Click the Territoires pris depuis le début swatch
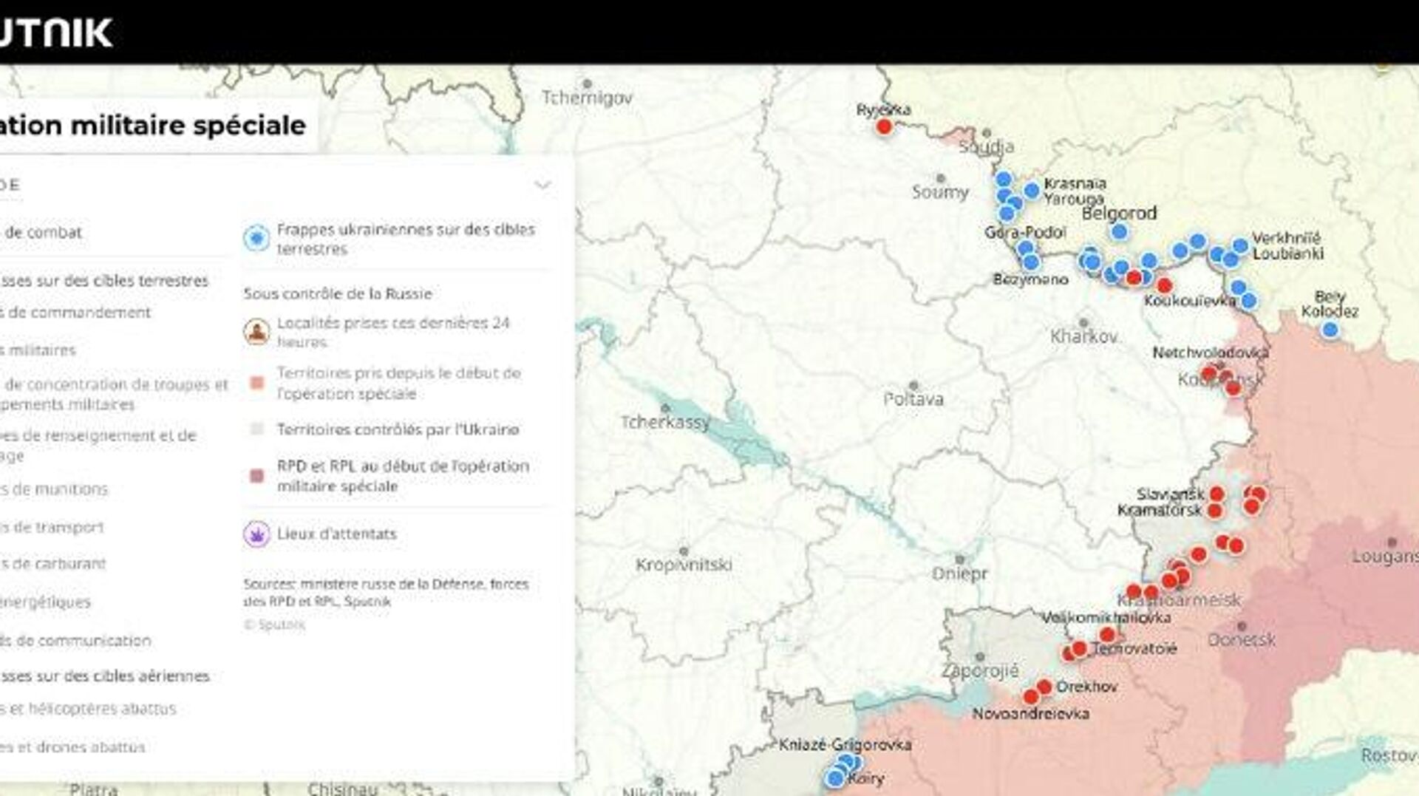This screenshot has width=1419, height=796. 256,383
